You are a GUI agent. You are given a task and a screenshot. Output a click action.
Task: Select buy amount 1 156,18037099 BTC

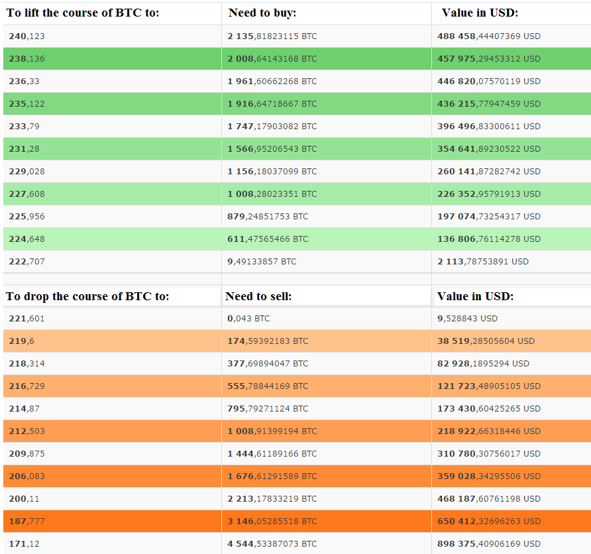(272, 172)
